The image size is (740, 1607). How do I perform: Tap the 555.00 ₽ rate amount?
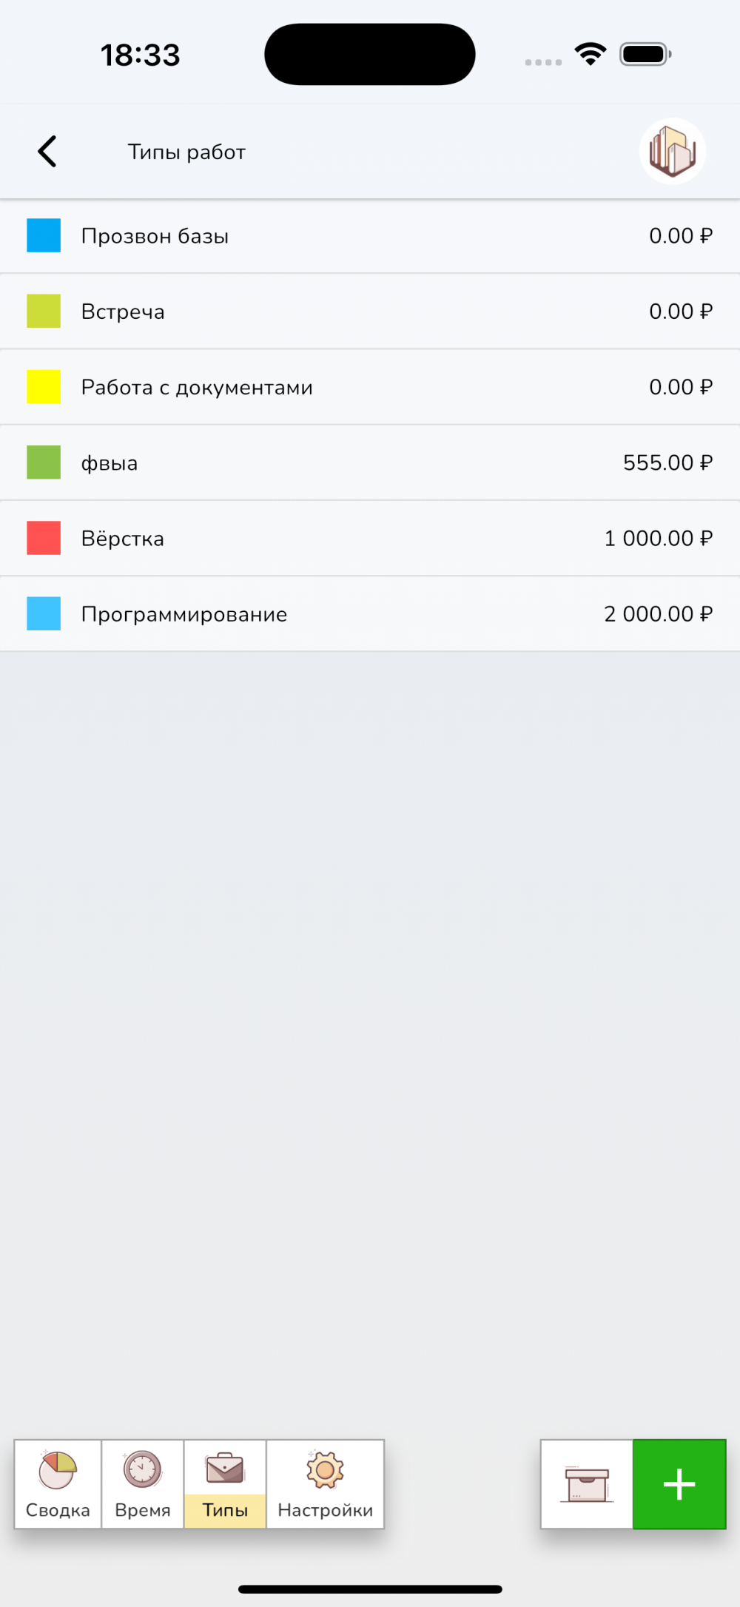pos(667,462)
